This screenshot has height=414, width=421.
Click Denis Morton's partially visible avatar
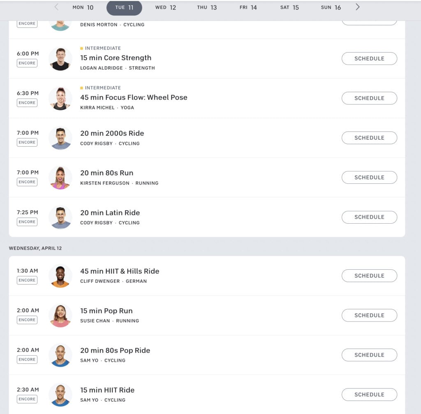pos(60,20)
